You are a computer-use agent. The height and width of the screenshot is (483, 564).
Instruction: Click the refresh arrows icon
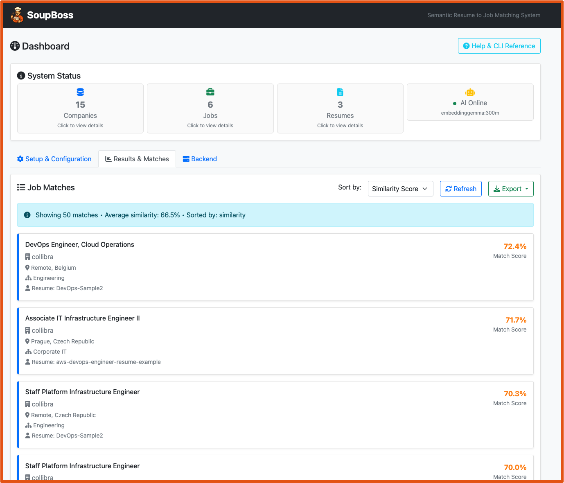coord(449,189)
